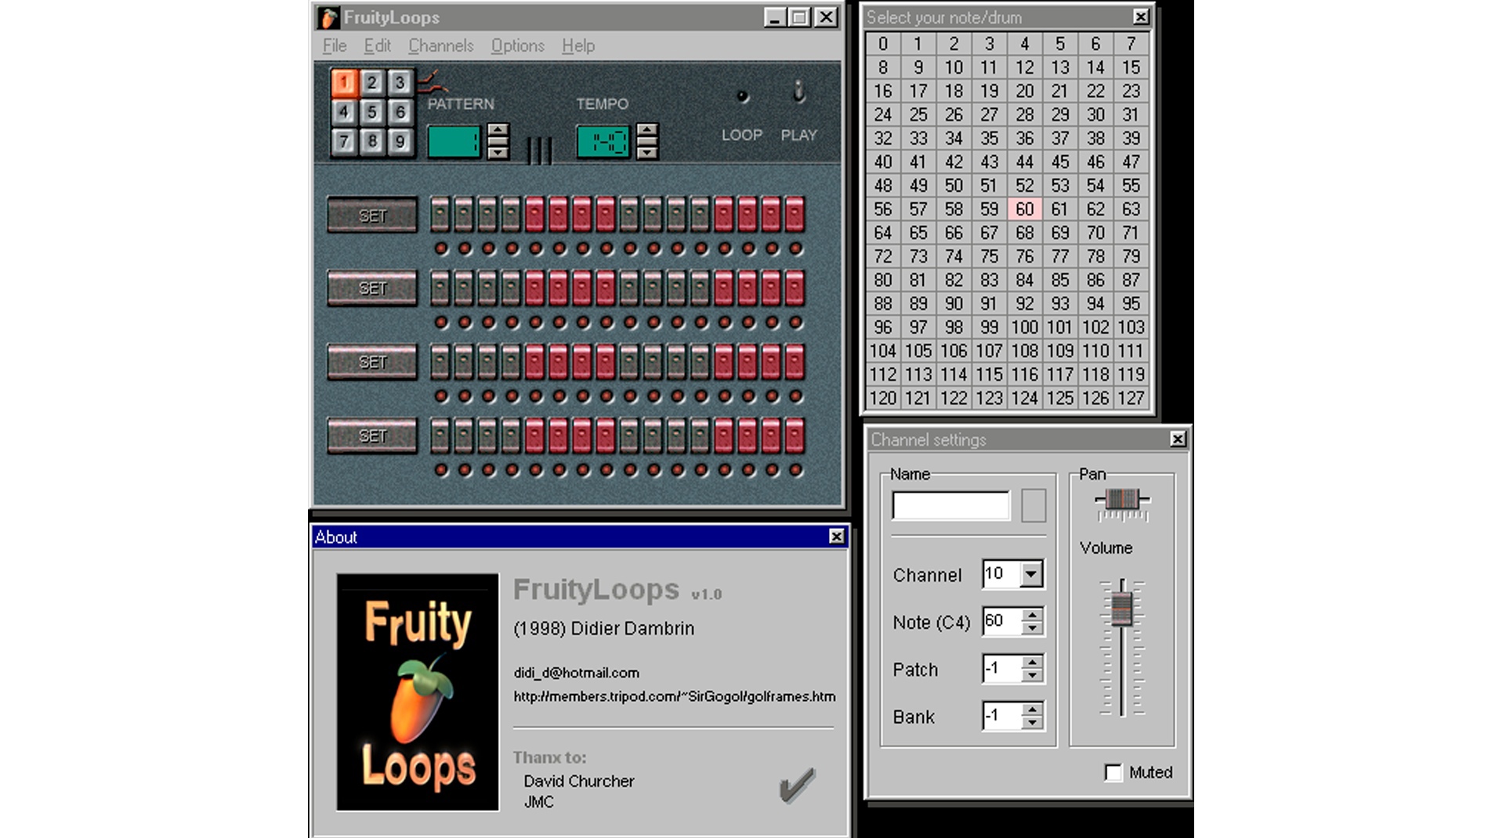This screenshot has width=1499, height=838.
Task: Decrease the TEMPO value
Action: (646, 151)
